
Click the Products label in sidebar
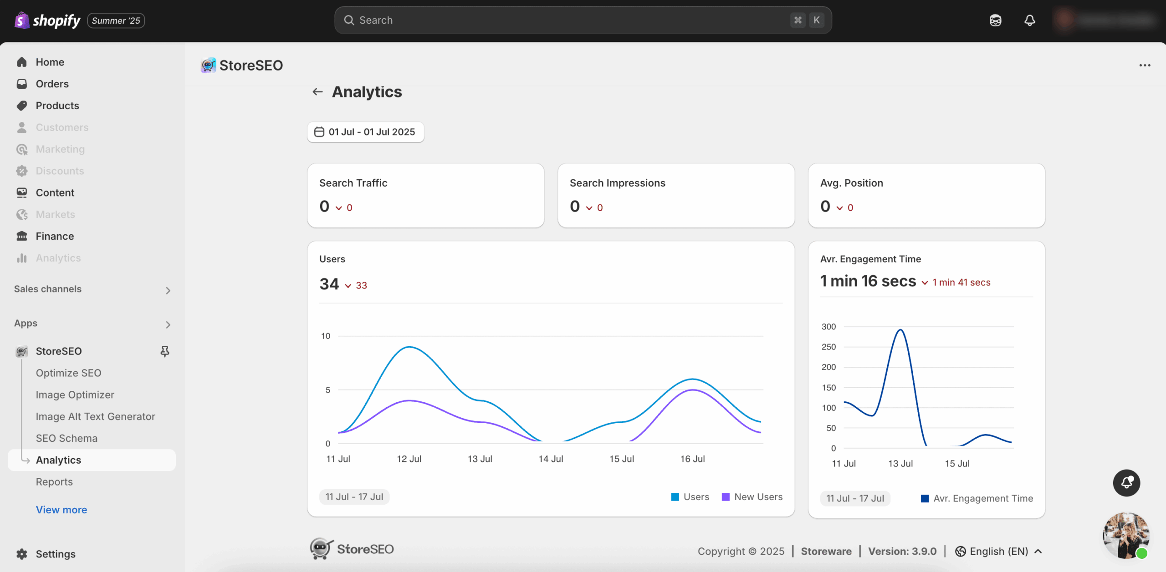pyautogui.click(x=57, y=106)
